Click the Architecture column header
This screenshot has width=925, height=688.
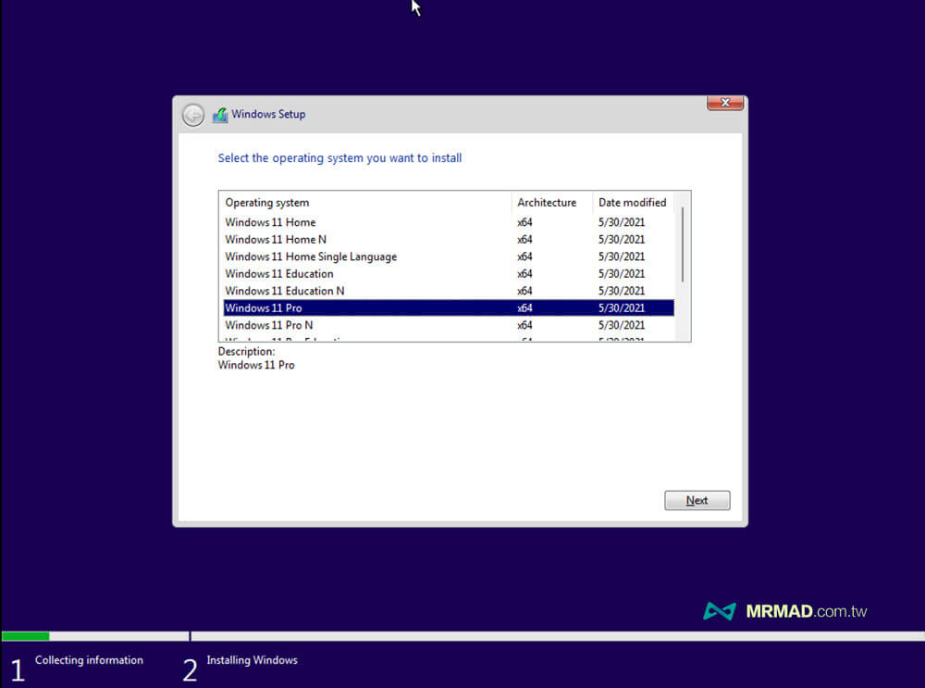point(552,203)
